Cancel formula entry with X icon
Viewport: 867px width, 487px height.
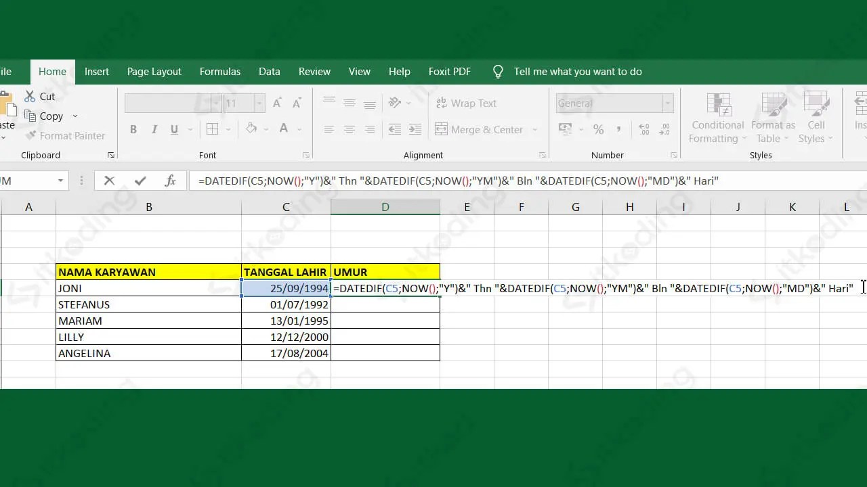pyautogui.click(x=109, y=181)
